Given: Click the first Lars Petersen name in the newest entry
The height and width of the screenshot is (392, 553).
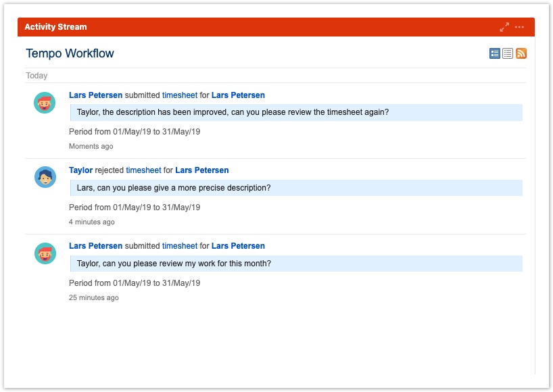Looking at the screenshot, I should click(95, 95).
